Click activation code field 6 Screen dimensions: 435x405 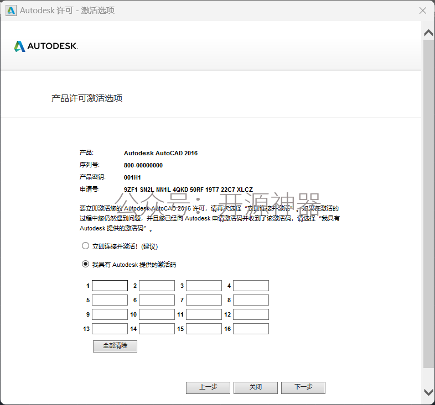pyautogui.click(x=157, y=300)
